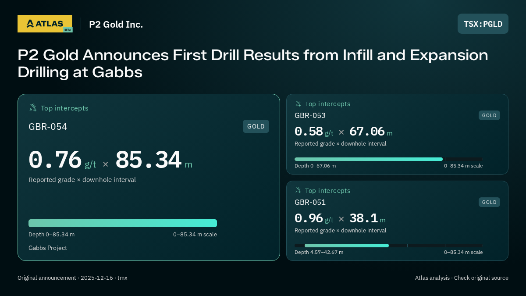
Task: Click the hole ID GBR-053
Action: click(x=310, y=115)
